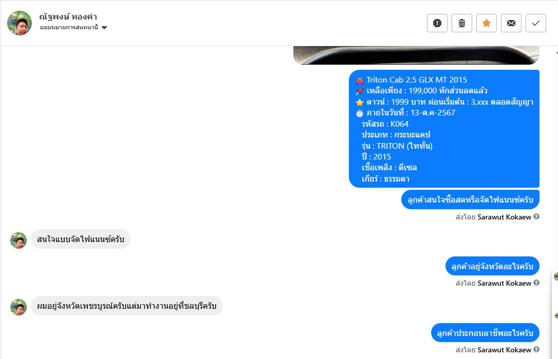Click help icon beside first Sarawut Kokaew
The image size is (558, 359).
tap(536, 216)
